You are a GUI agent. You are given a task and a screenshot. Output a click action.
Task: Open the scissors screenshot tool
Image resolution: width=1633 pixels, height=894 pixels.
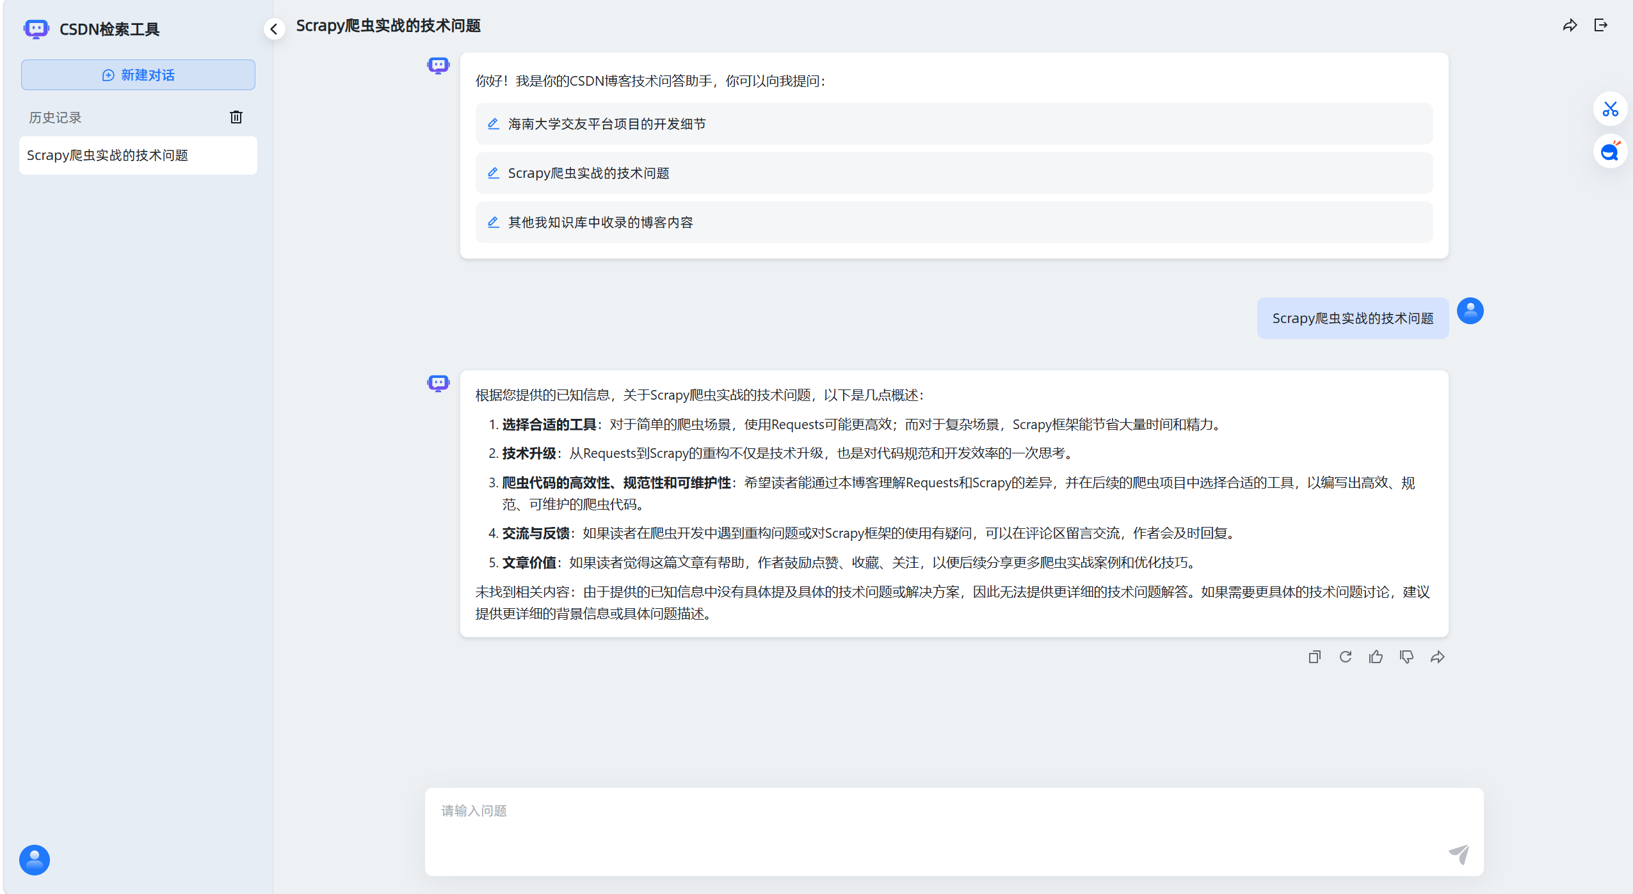[x=1610, y=109]
